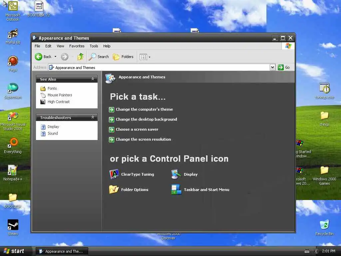Screen dimensions: 341x256
Task: Collapse the Troubleshooters panel
Action: click(93, 117)
